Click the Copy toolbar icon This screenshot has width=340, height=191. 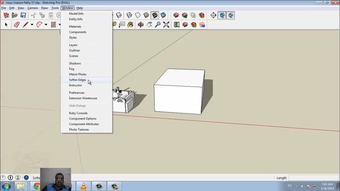pos(42,15)
